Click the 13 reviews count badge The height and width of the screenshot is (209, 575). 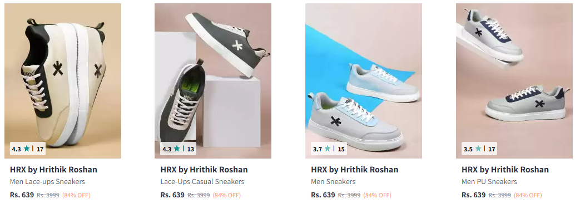pos(191,149)
